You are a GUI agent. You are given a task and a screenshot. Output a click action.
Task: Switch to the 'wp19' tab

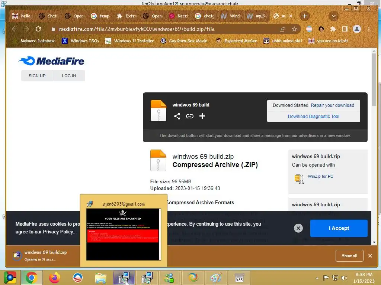tap(257, 16)
